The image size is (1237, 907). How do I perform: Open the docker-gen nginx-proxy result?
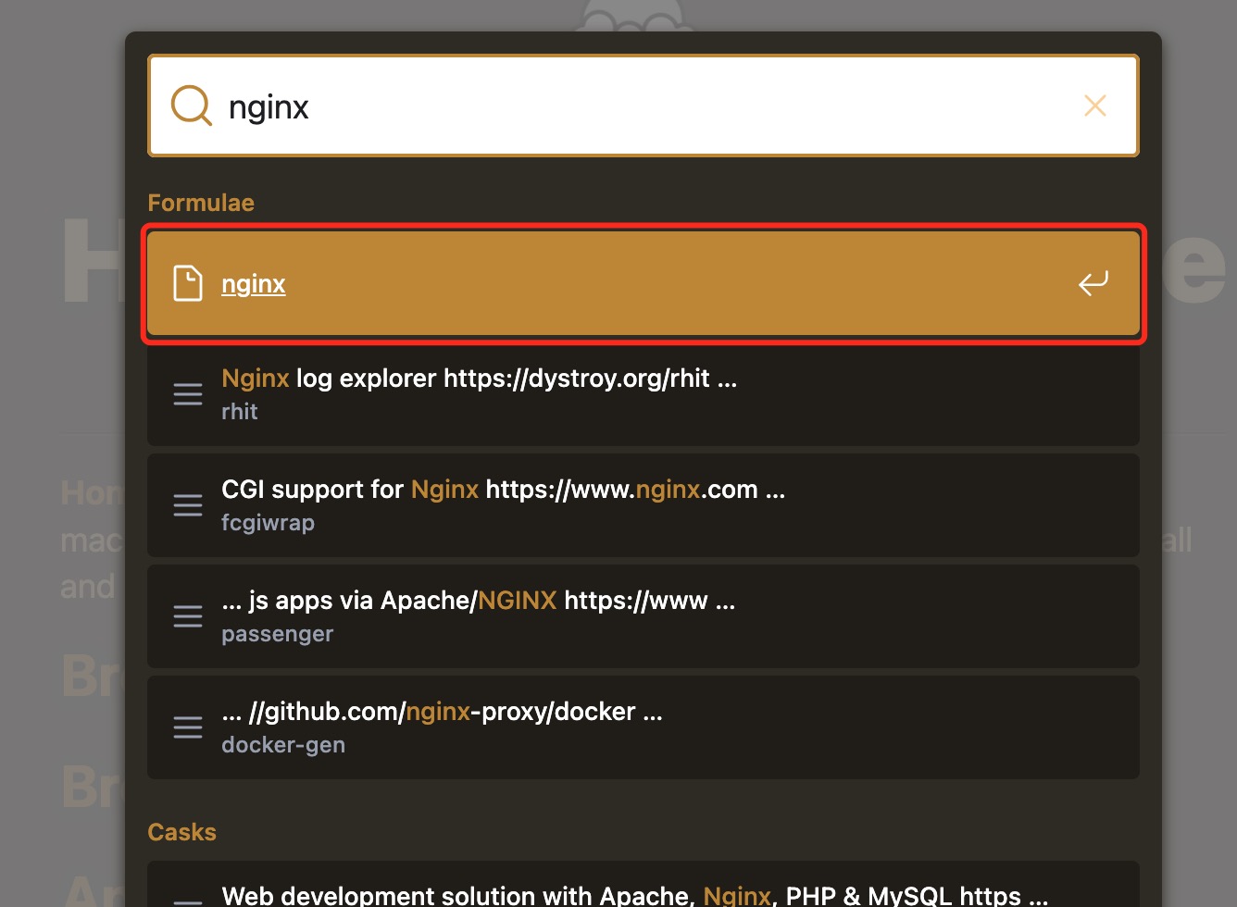coord(643,727)
